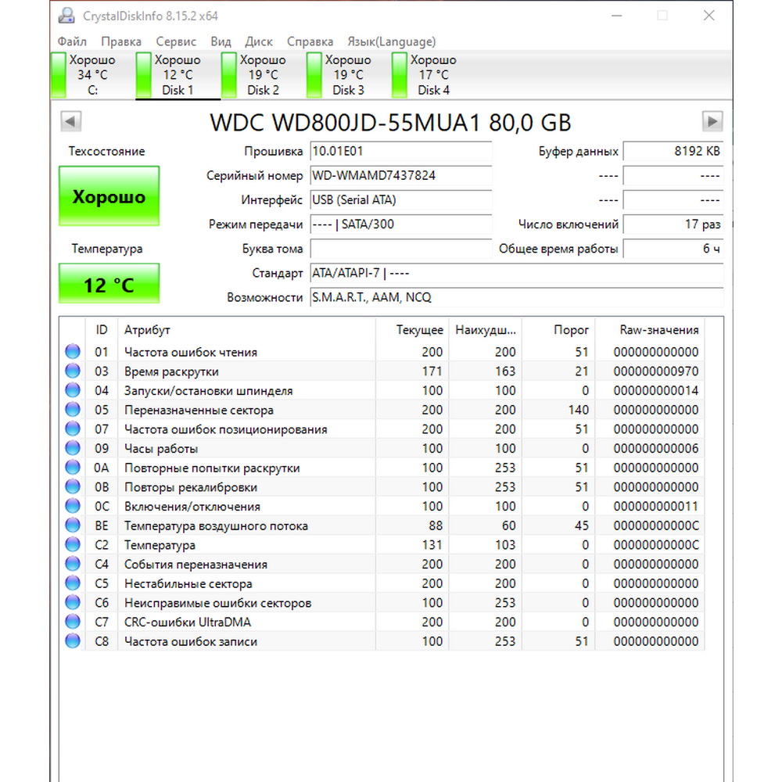782x782 pixels.
Task: Click the Raw-значения column header
Action: [648, 330]
